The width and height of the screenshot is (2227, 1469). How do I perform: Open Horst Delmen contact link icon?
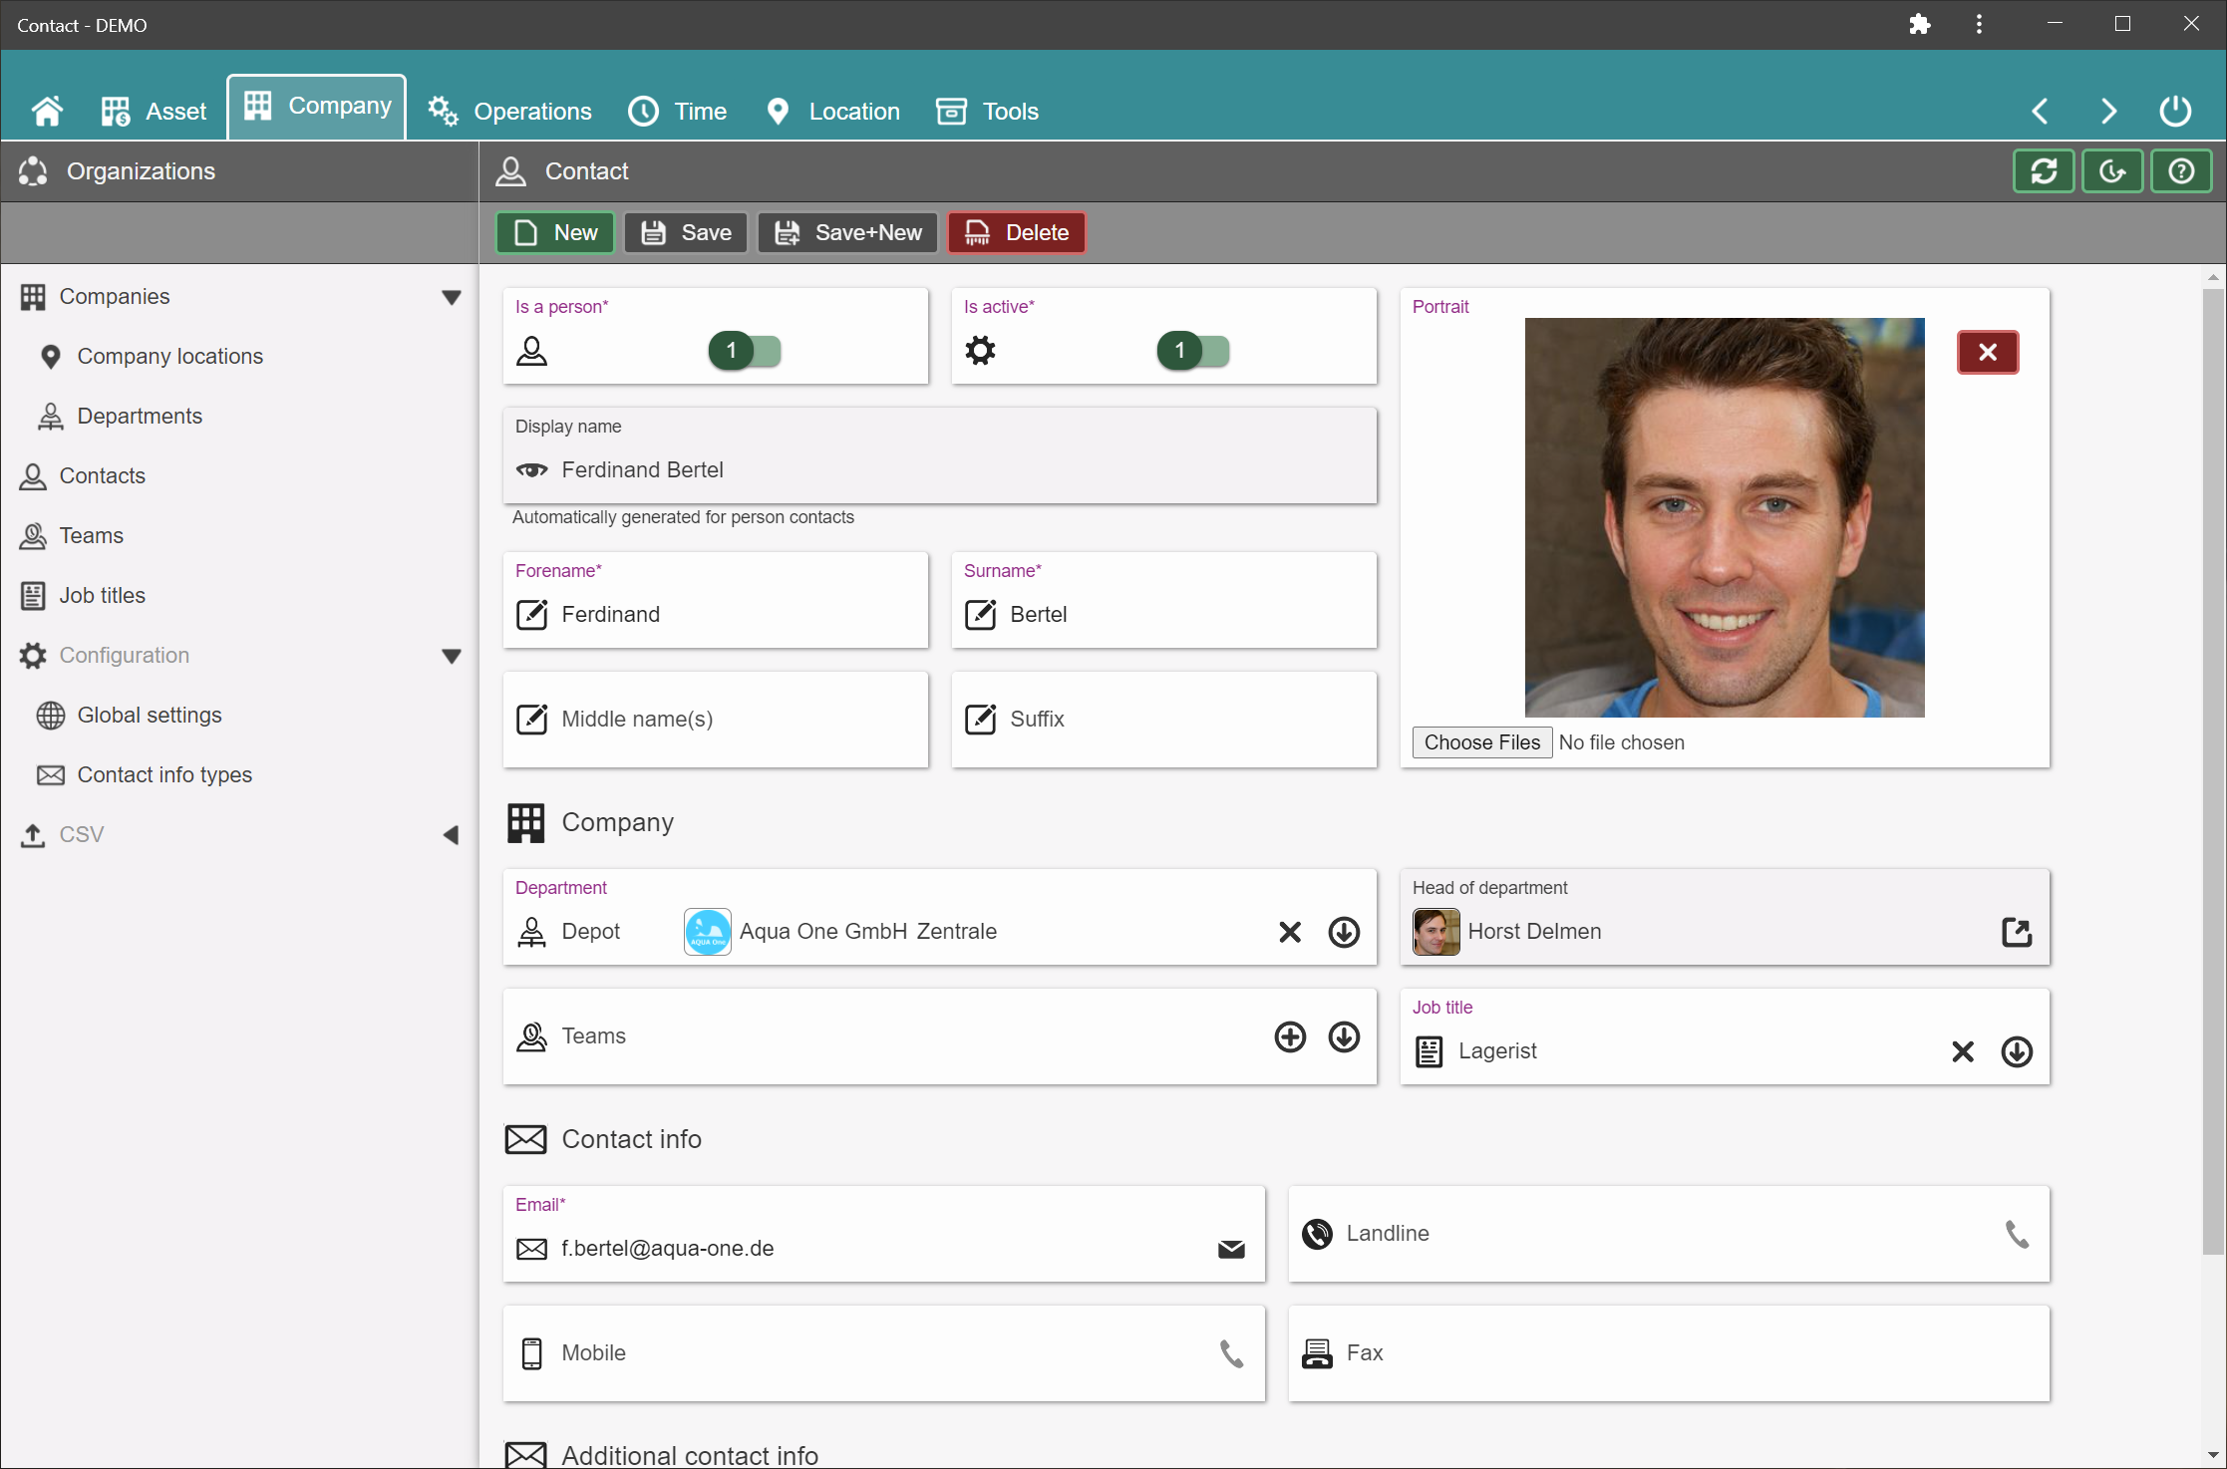[2017, 932]
